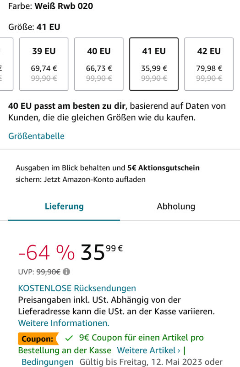Viewport: 240px width, 367px height.
Task: Click the Jetzt Amazon-Konto aufladen text
Action: (95, 179)
